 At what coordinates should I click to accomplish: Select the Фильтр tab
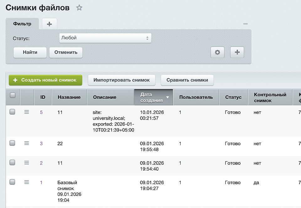pyautogui.click(x=22, y=24)
